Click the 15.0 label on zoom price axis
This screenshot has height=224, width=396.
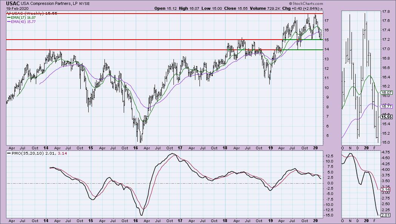click(386, 143)
